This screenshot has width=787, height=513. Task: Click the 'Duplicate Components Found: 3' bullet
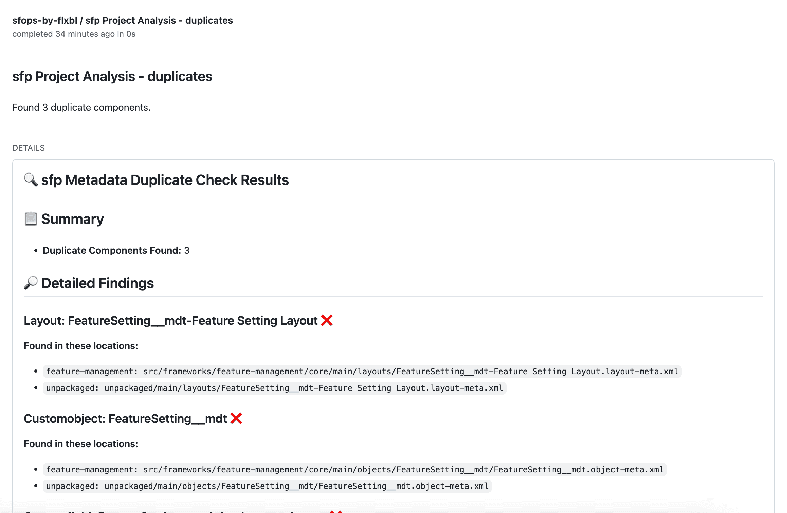116,250
